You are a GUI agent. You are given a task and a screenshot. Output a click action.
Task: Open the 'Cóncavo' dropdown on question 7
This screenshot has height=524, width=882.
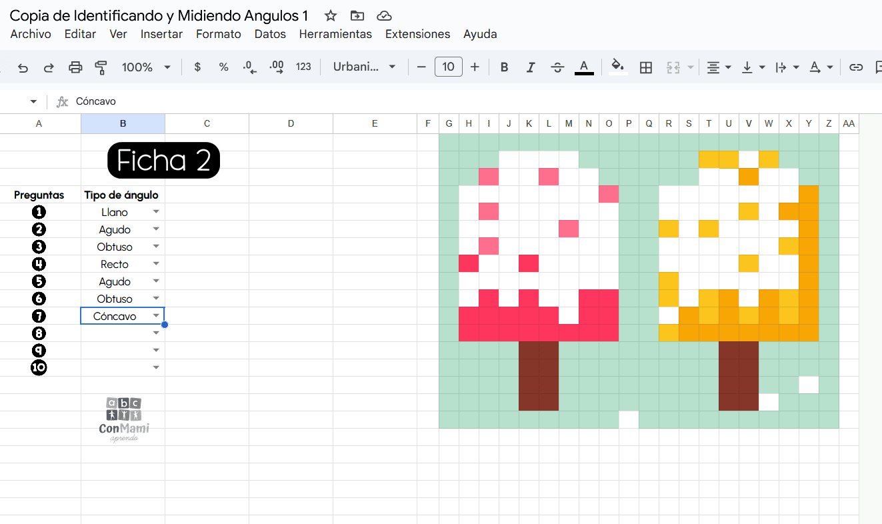(x=156, y=315)
